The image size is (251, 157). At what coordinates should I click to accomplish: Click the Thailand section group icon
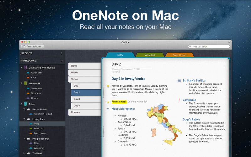pyautogui.click(x=29, y=153)
